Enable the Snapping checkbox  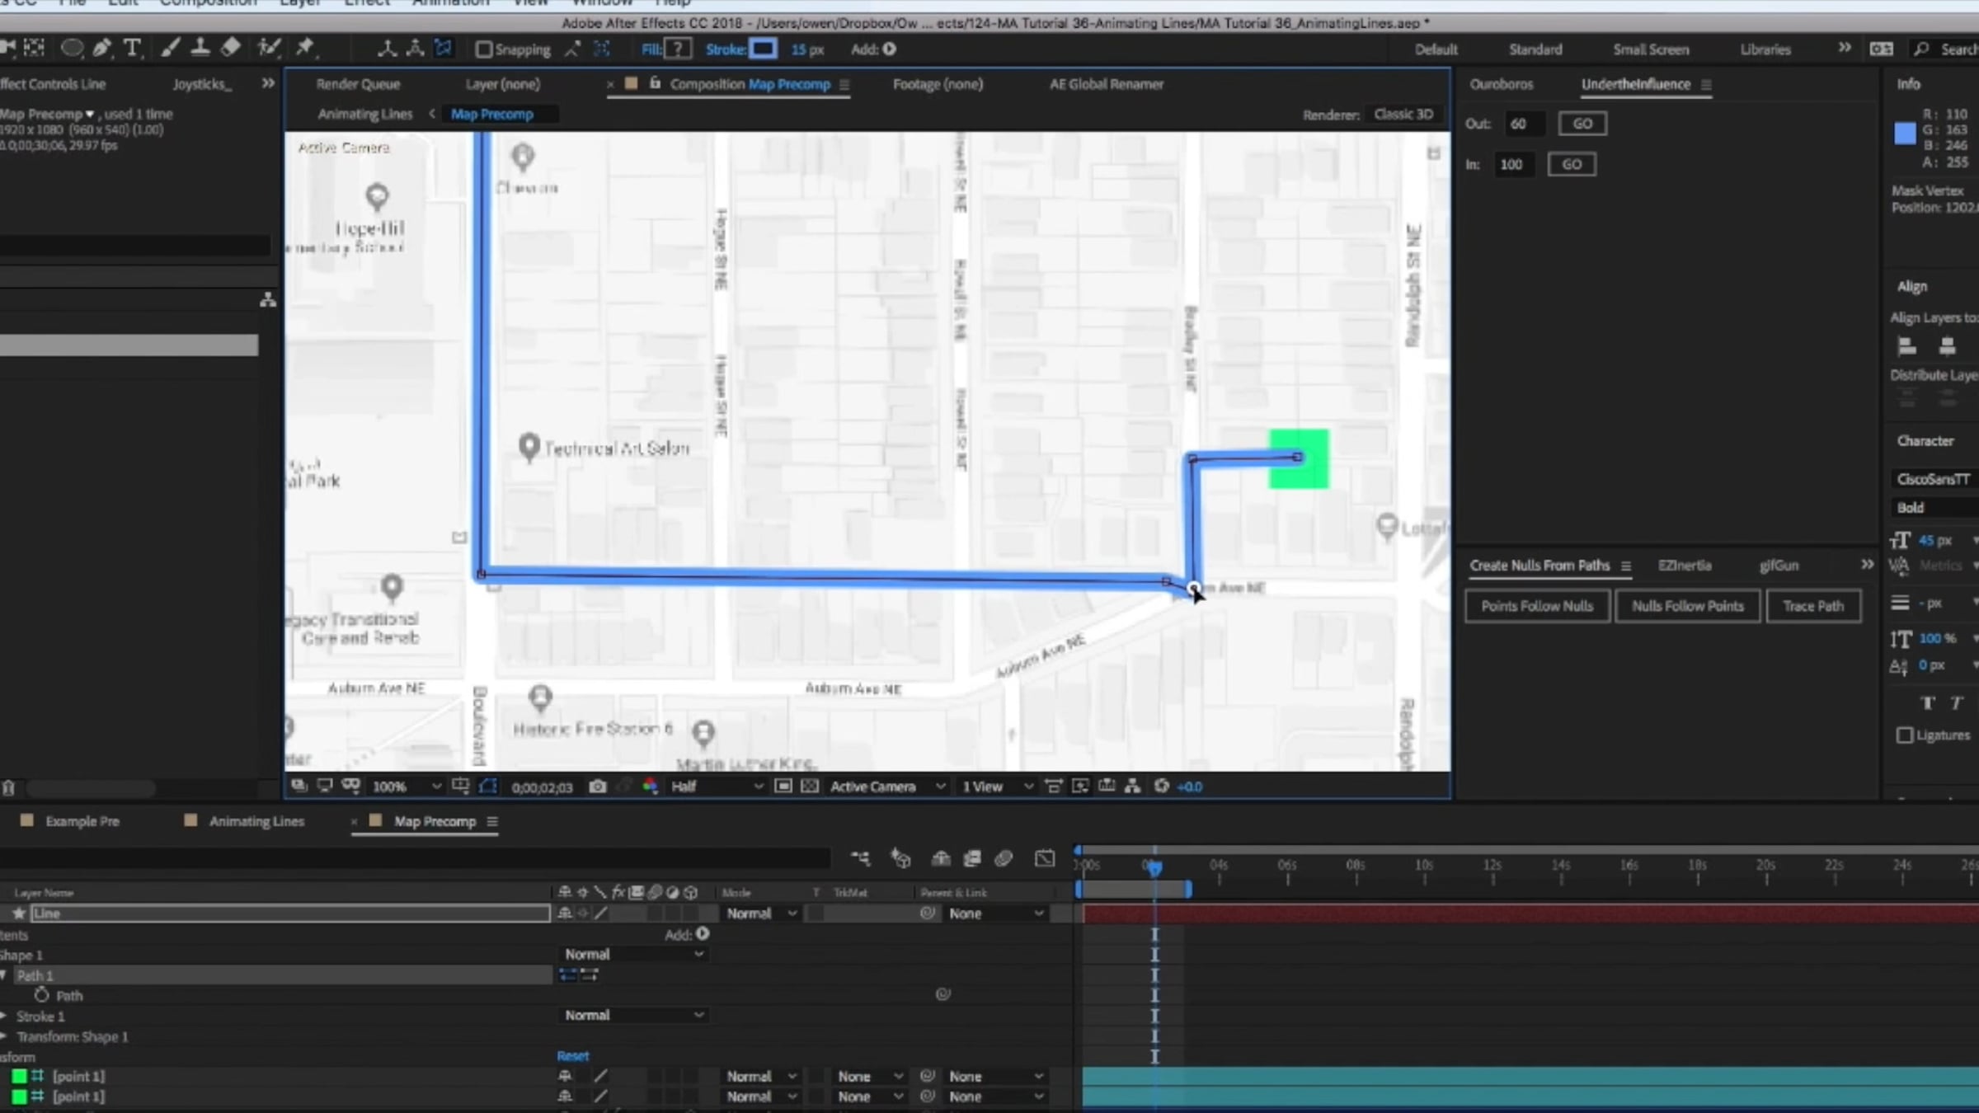pos(484,49)
